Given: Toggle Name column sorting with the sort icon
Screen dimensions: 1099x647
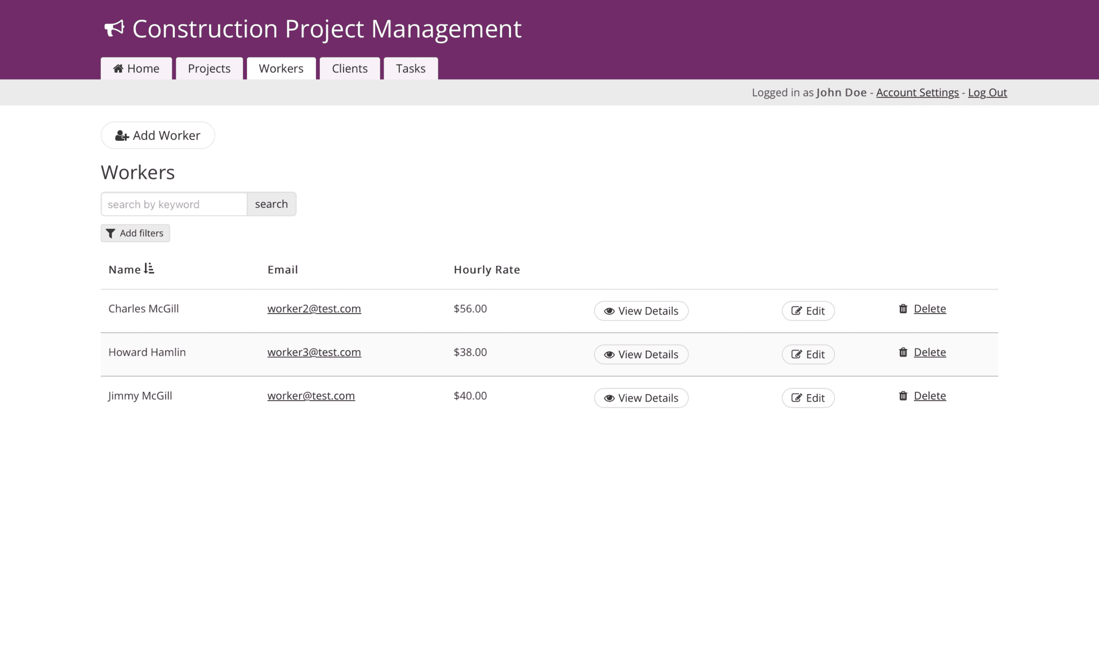Looking at the screenshot, I should pos(149,268).
